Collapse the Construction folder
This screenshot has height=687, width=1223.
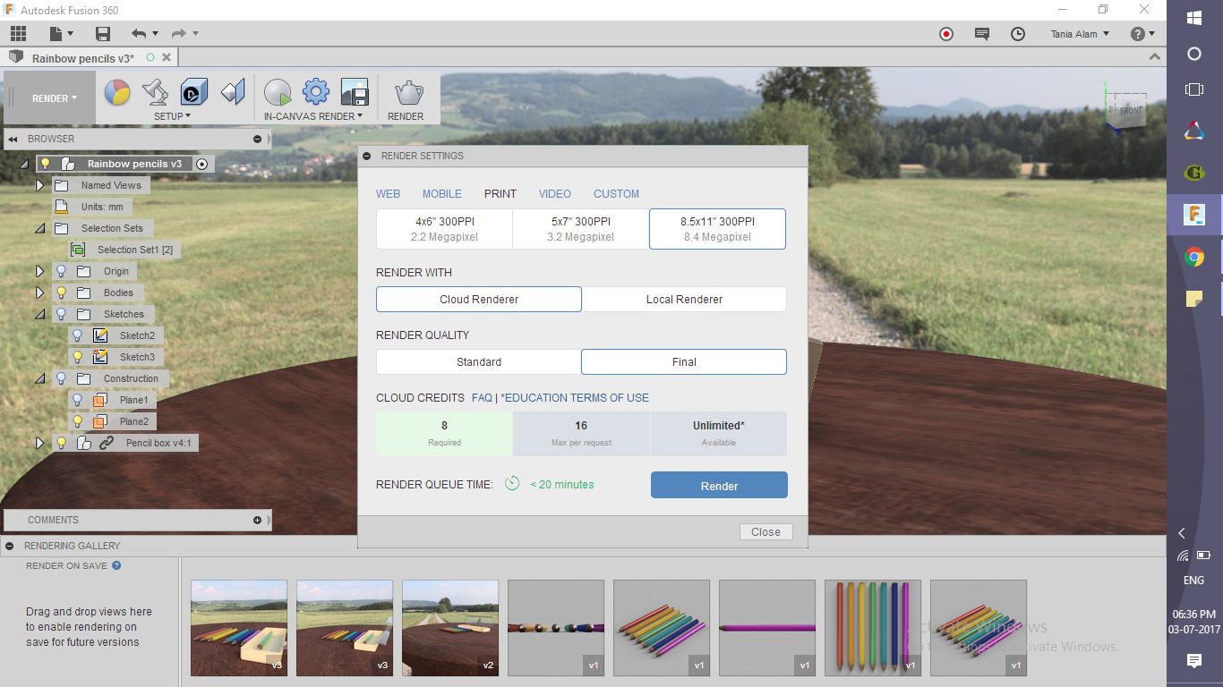click(40, 378)
